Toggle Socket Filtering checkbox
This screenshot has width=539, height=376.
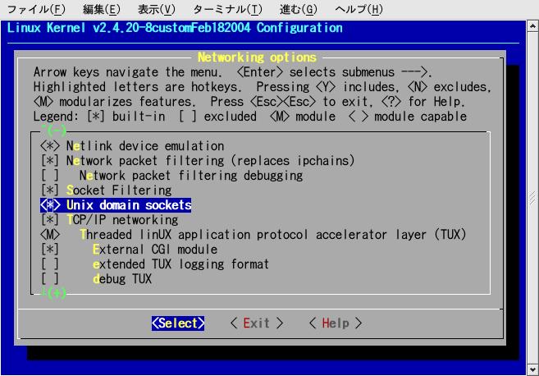click(50, 190)
